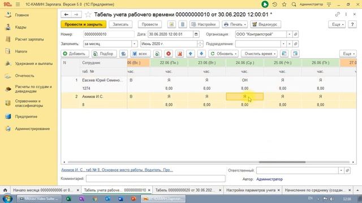Open the Главное section in sidebar

[x=22, y=15]
